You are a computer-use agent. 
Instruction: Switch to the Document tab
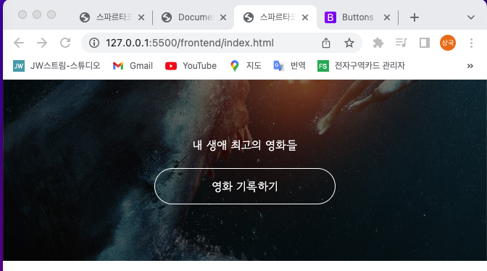188,17
